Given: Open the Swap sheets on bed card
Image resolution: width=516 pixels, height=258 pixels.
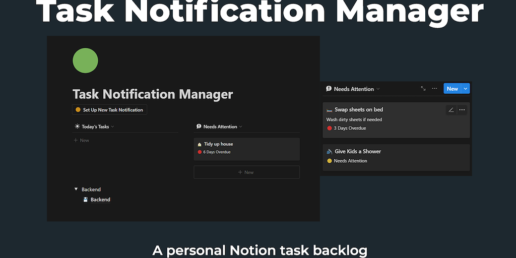Looking at the screenshot, I should [396, 120].
